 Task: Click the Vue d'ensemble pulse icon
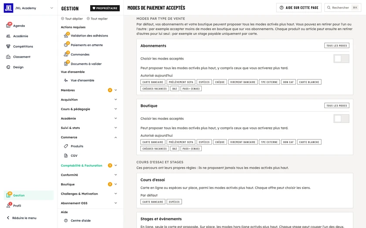[x=66, y=80]
